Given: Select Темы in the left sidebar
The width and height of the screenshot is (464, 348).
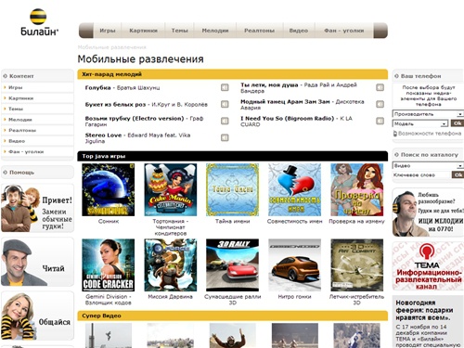Looking at the screenshot, I should (x=37, y=109).
